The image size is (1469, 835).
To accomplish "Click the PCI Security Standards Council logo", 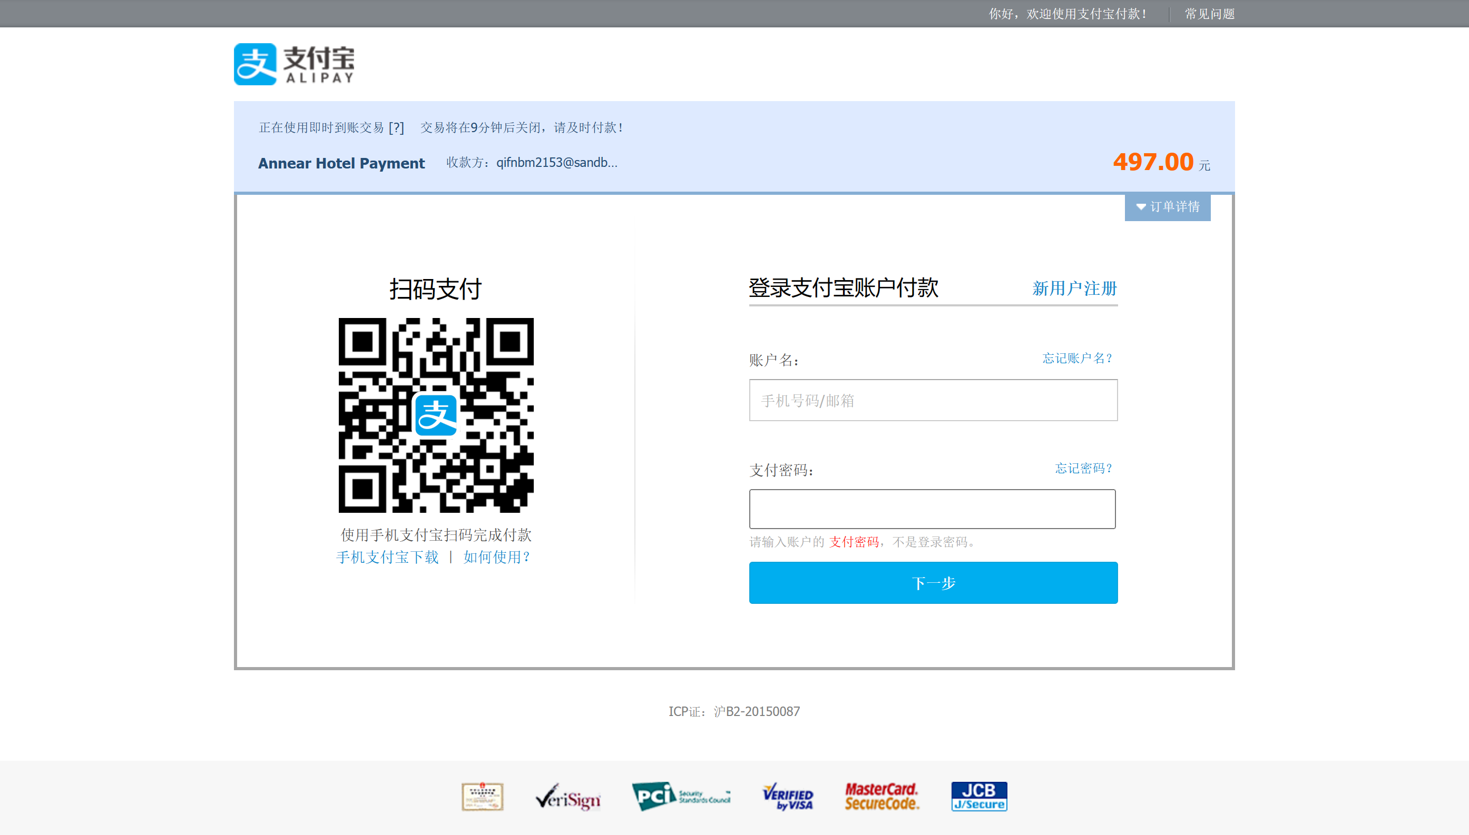I will pos(681,796).
